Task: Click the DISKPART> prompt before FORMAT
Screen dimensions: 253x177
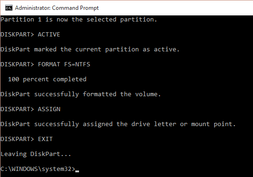Action: tap(17, 64)
